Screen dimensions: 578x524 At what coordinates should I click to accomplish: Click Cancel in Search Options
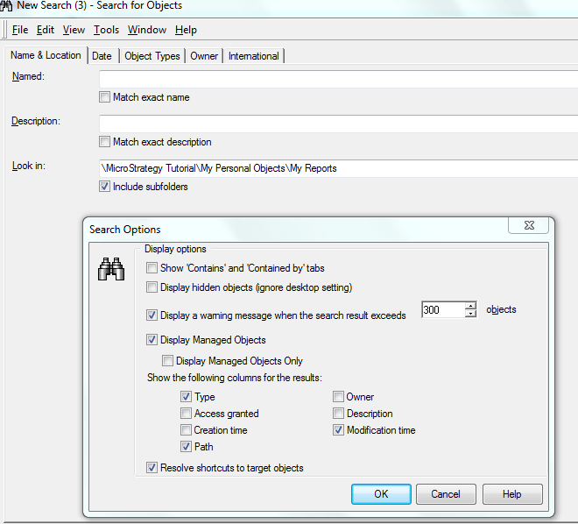tap(446, 494)
